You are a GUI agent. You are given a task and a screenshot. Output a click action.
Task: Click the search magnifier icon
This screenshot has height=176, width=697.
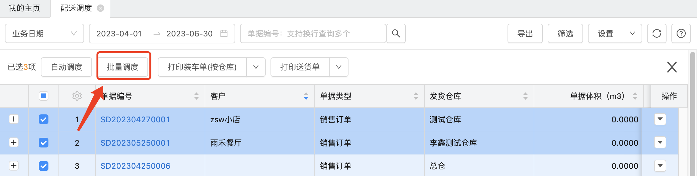tap(396, 33)
